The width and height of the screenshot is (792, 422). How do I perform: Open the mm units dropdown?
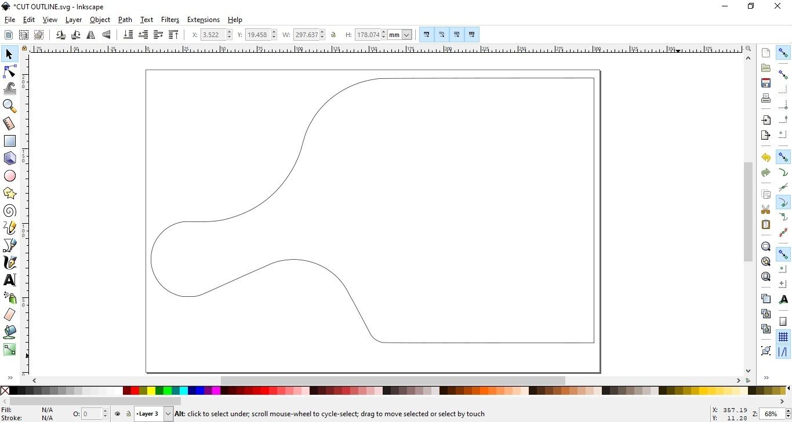pyautogui.click(x=406, y=35)
